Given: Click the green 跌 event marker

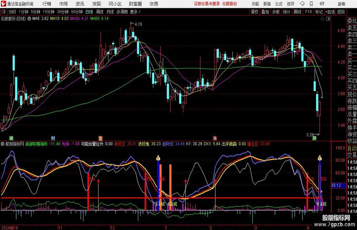Looking at the screenshot, I should click(314, 138).
